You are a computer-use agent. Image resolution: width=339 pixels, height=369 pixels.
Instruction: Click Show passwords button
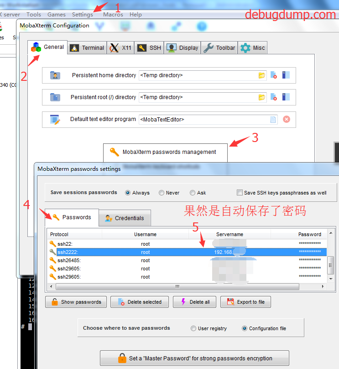[x=76, y=302]
